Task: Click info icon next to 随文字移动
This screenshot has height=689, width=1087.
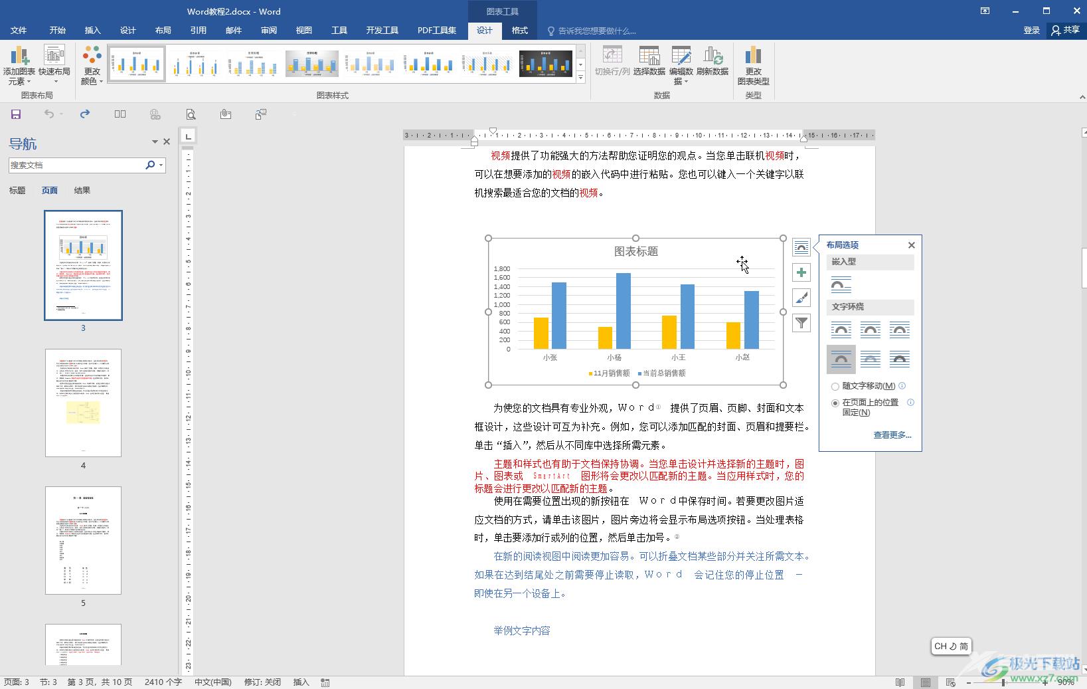Action: (x=902, y=385)
